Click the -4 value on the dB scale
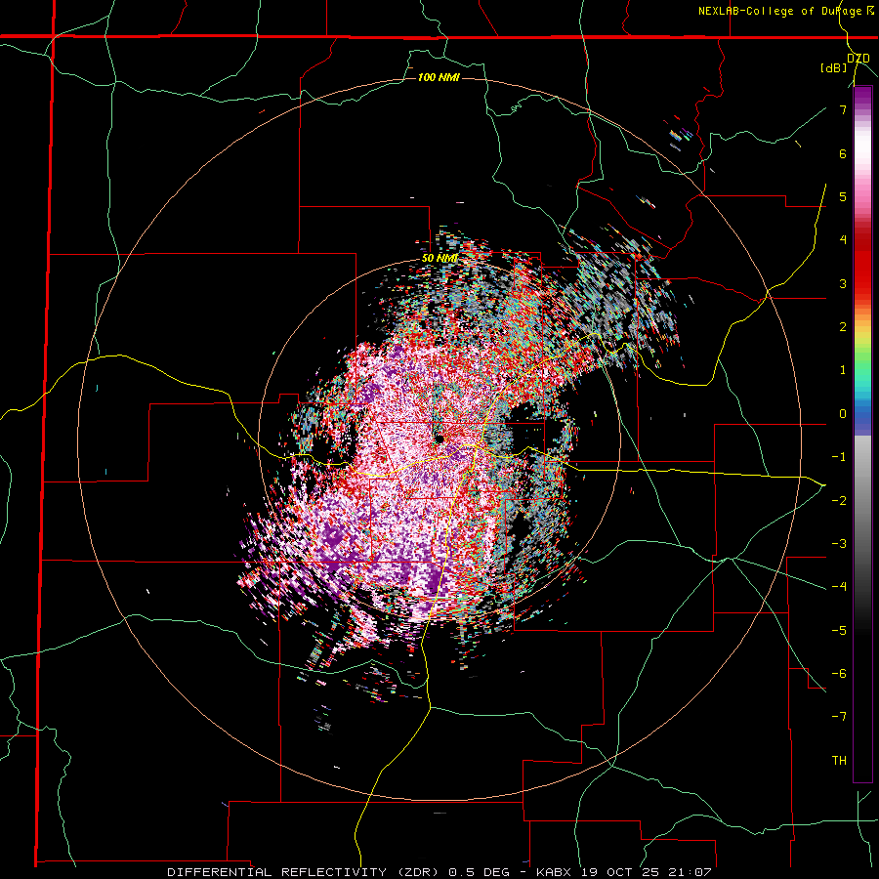 click(x=839, y=587)
